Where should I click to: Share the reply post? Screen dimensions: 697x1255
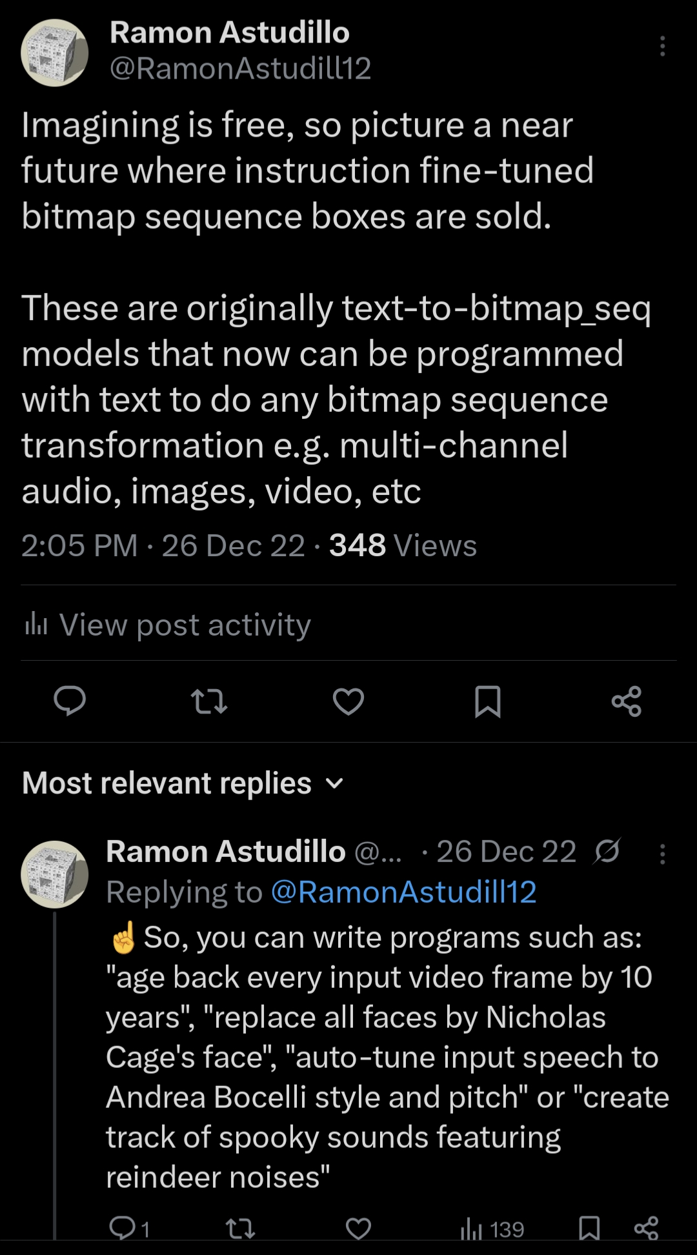[x=646, y=1229]
